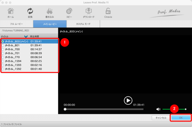Open the Home (ホーム) toolbar icon
The height and width of the screenshot is (127, 192).
click(11, 13)
